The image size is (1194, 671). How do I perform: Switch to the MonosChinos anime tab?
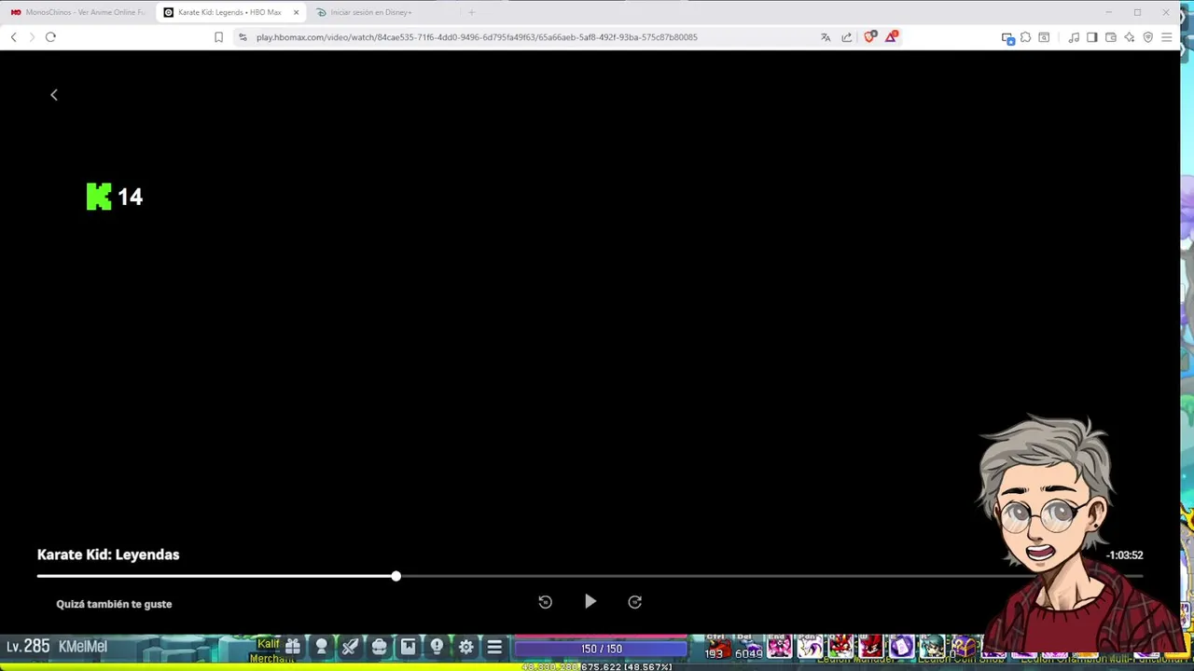pos(78,12)
